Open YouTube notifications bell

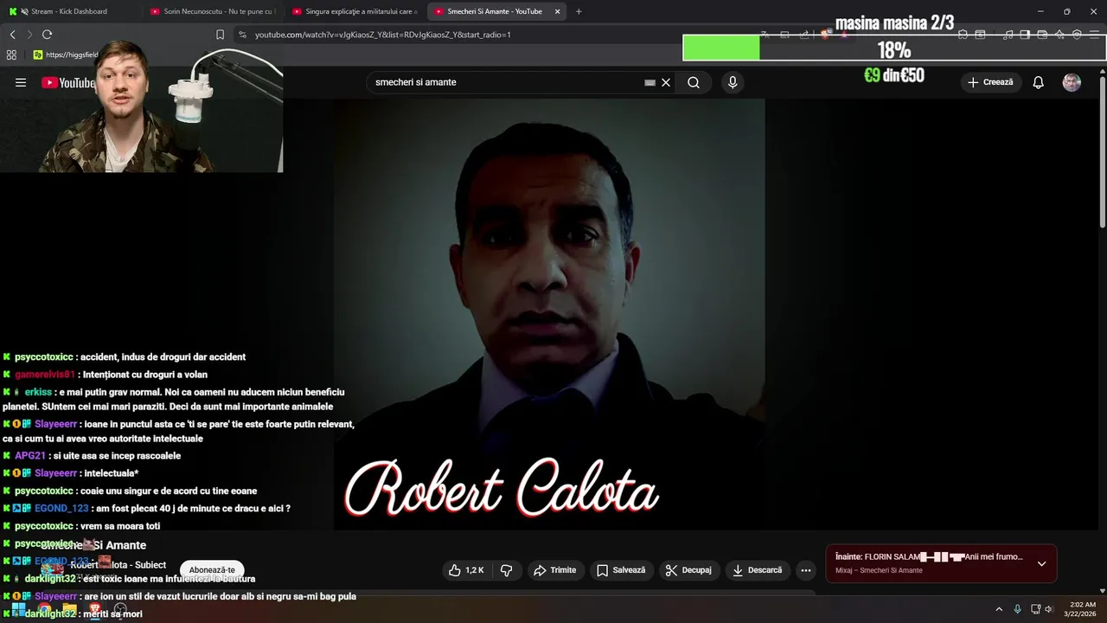point(1038,82)
